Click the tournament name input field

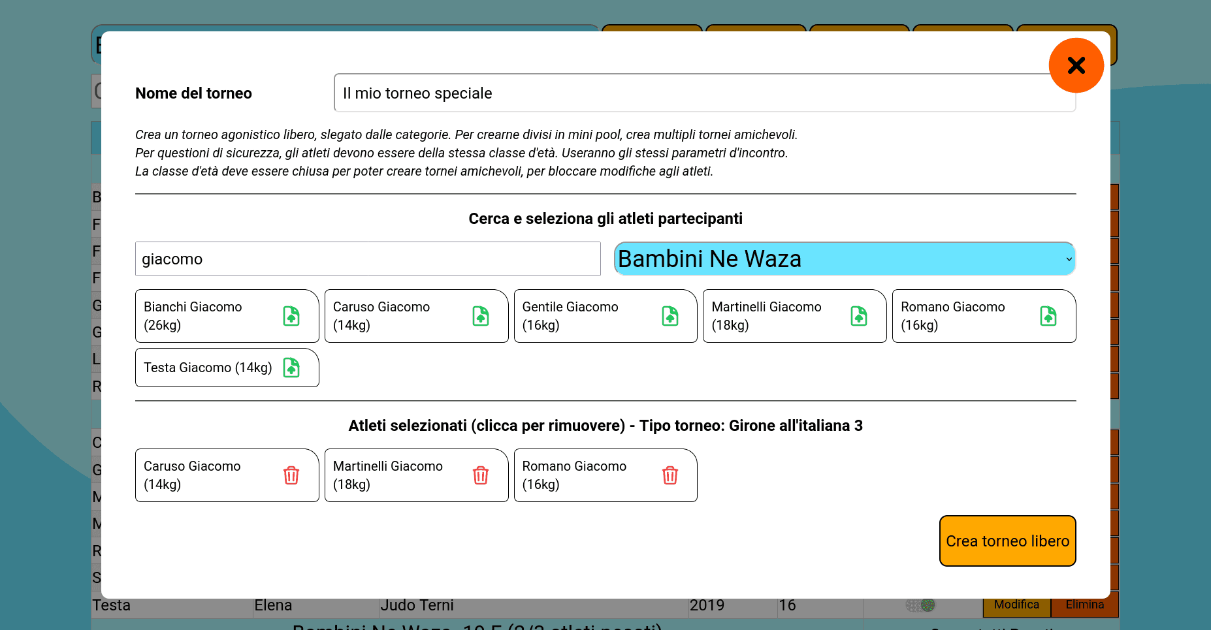[704, 93]
